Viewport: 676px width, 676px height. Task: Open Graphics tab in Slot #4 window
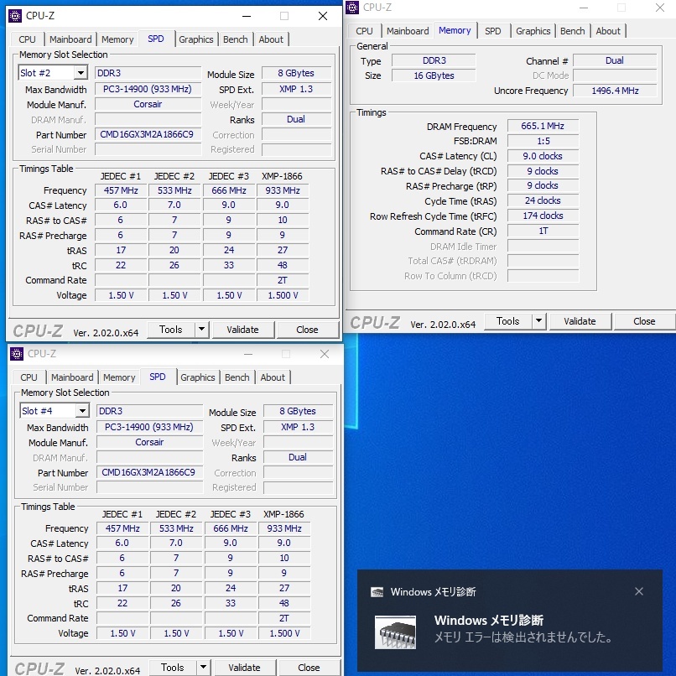(198, 377)
